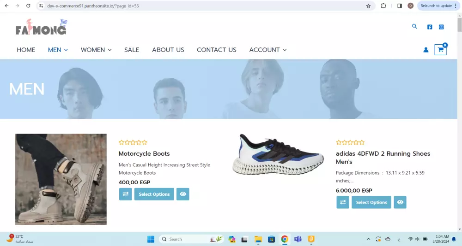The height and width of the screenshot is (246, 462).
Task: Open Windows Start menu
Action: click(x=151, y=239)
